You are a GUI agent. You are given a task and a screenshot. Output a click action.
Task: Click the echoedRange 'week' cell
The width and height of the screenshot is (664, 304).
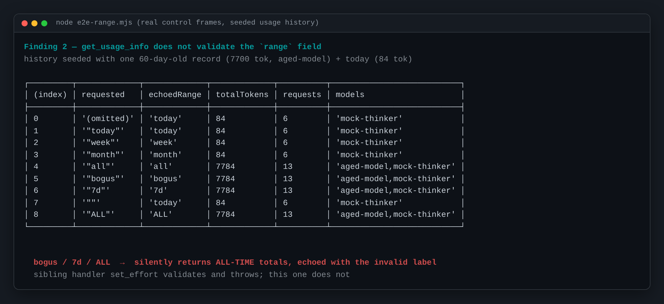pos(163,142)
